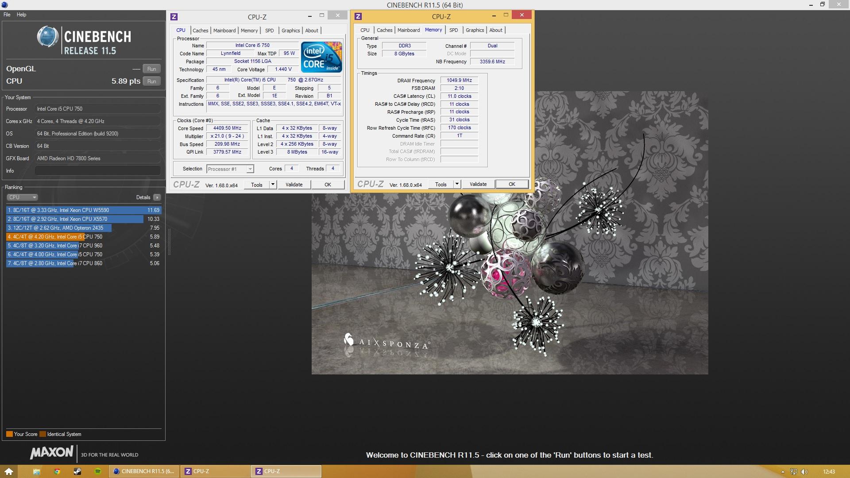The height and width of the screenshot is (478, 850).
Task: Click the Cinebench app icon in title bar
Action: coord(4,5)
